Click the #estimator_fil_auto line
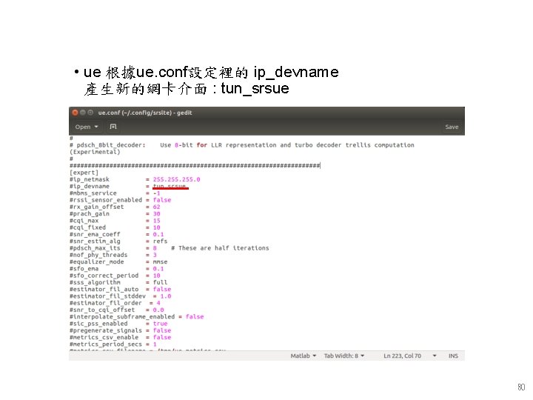Image resolution: width=533 pixels, height=400 pixels. click(121, 289)
